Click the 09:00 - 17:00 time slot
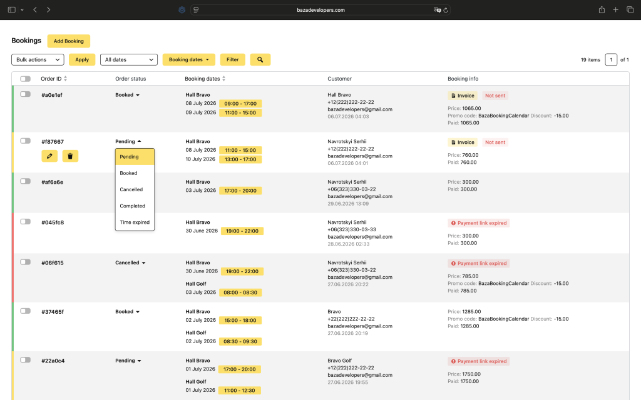641x400 pixels. 240,104
